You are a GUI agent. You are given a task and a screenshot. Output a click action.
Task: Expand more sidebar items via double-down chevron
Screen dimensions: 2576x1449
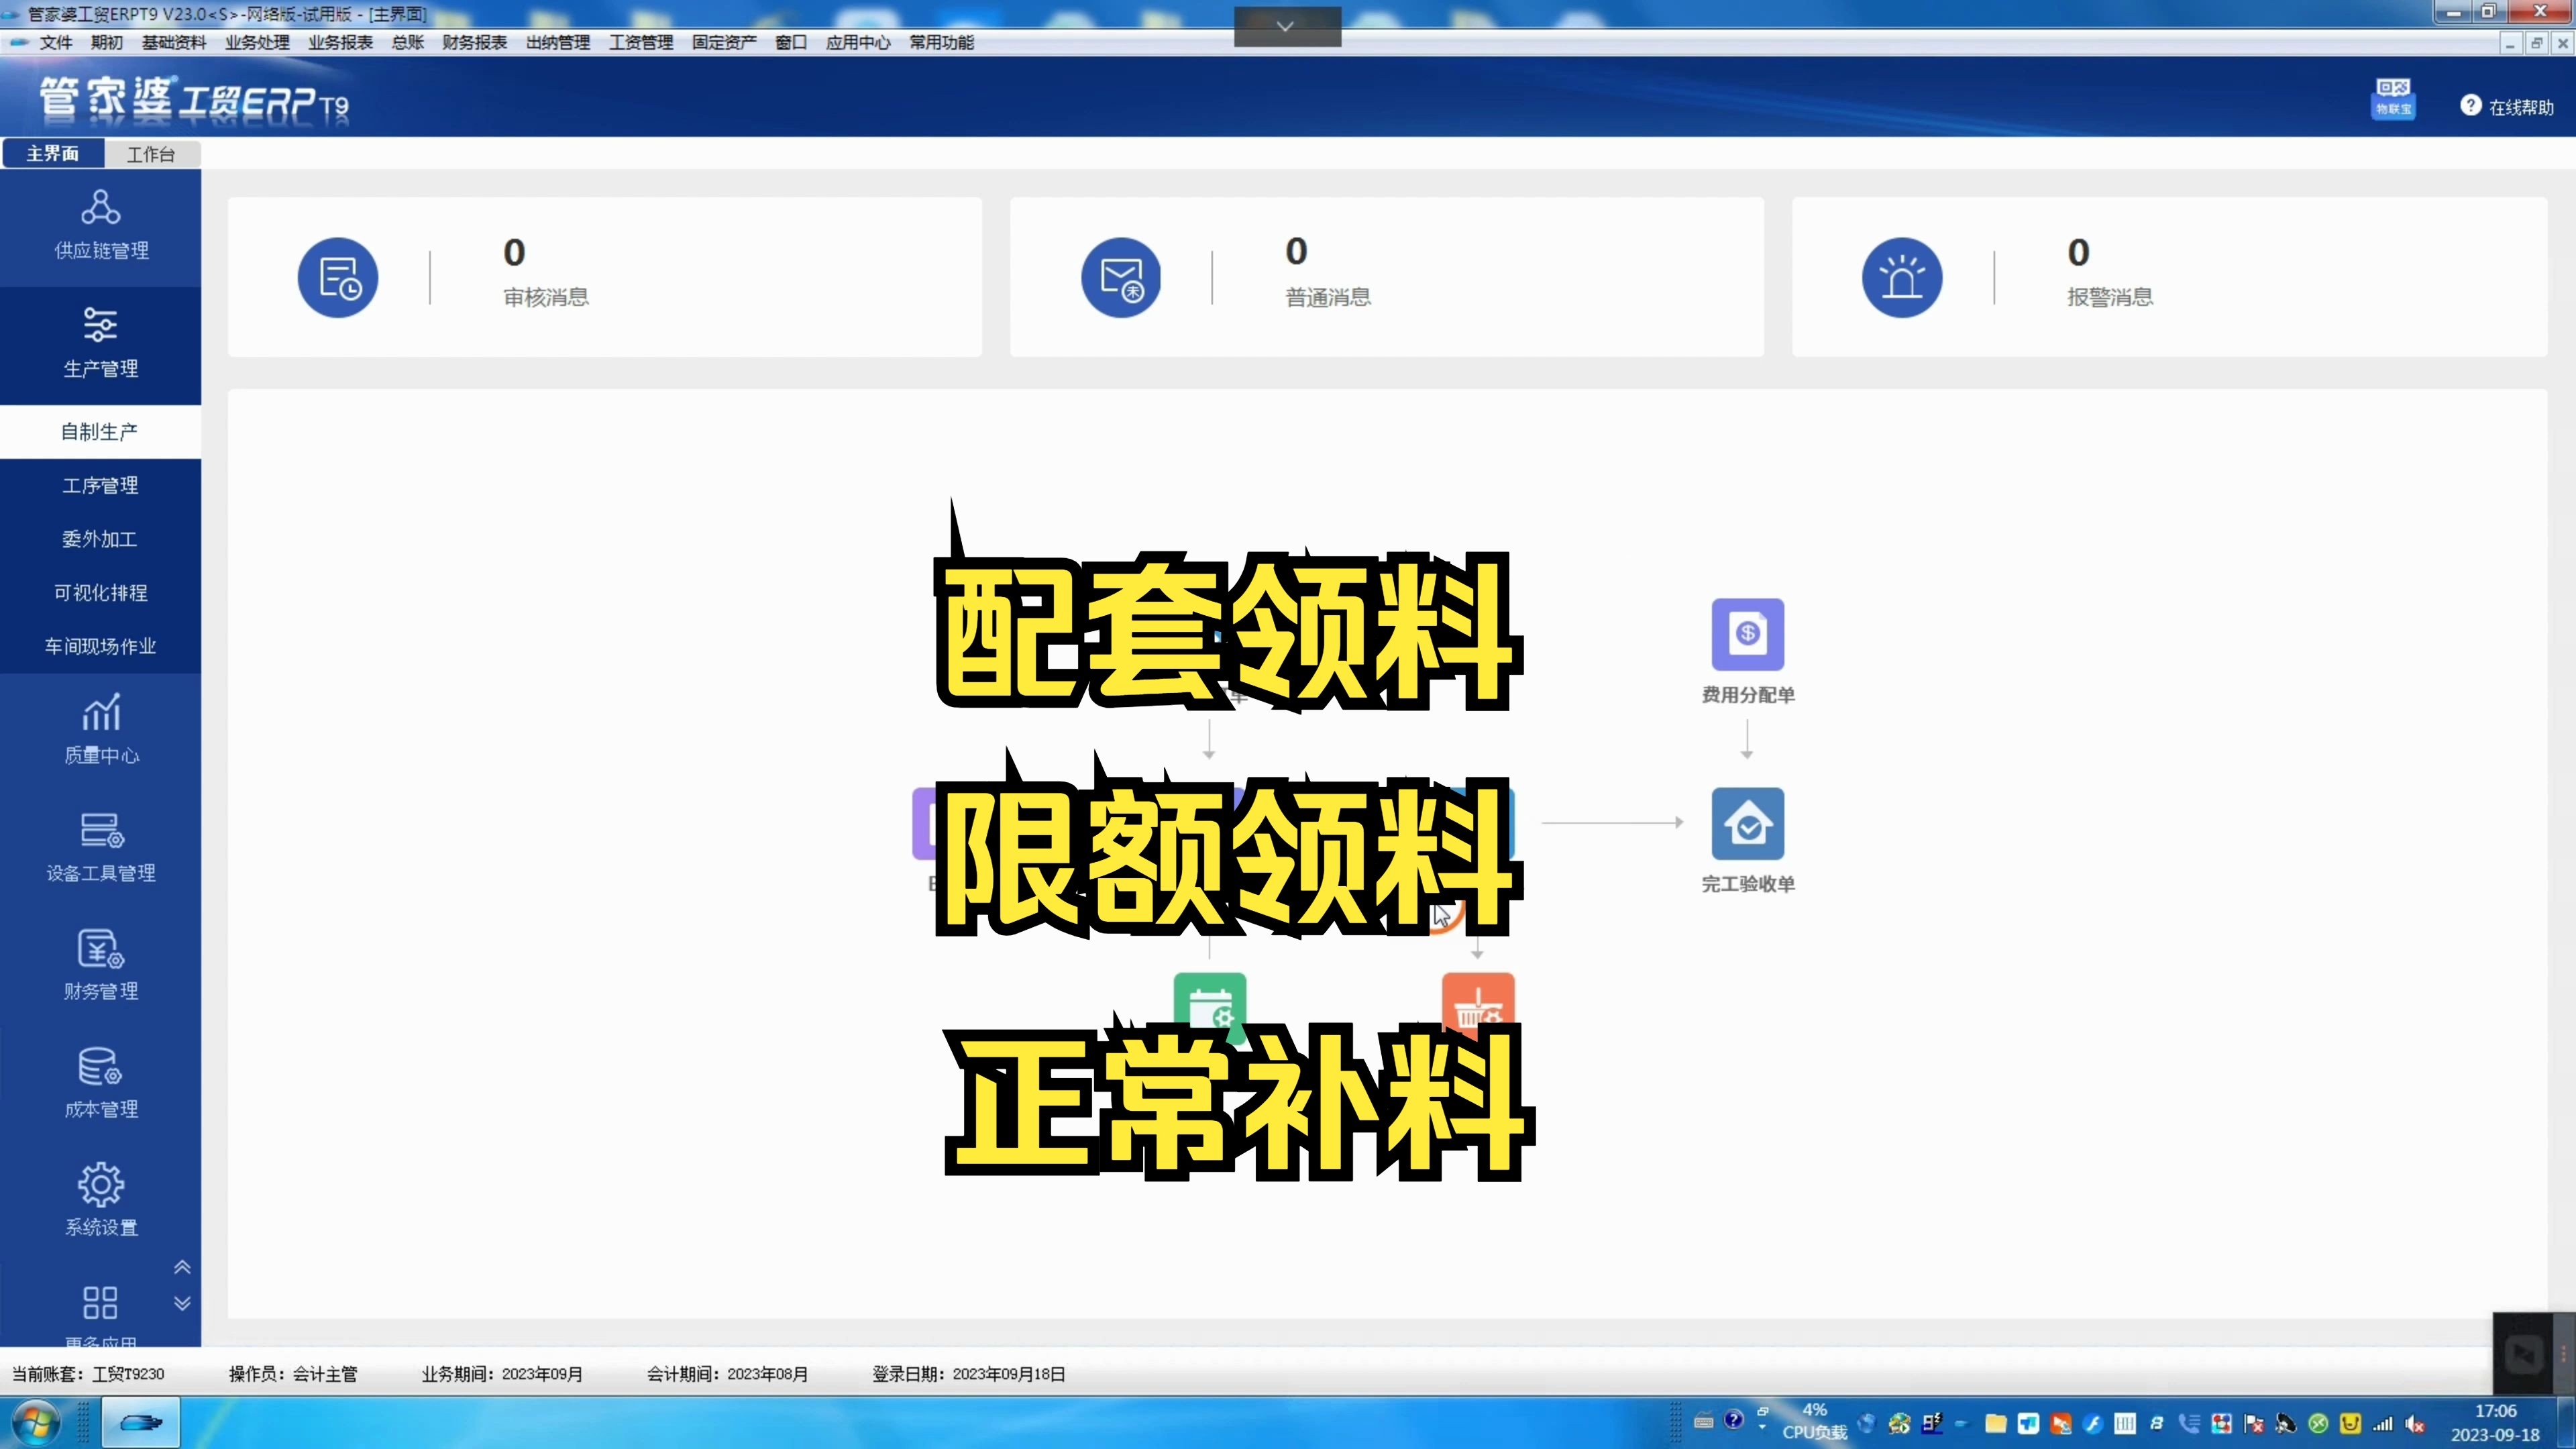click(182, 1302)
